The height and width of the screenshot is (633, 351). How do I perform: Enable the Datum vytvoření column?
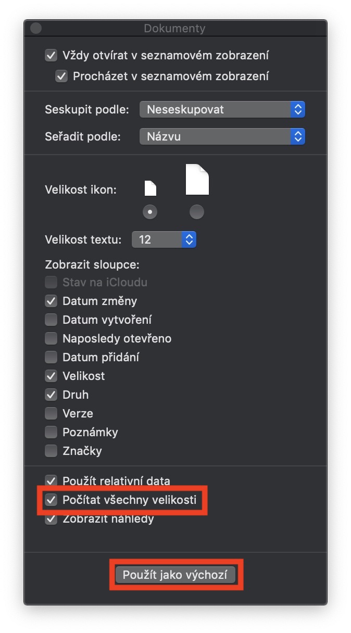pos(51,320)
